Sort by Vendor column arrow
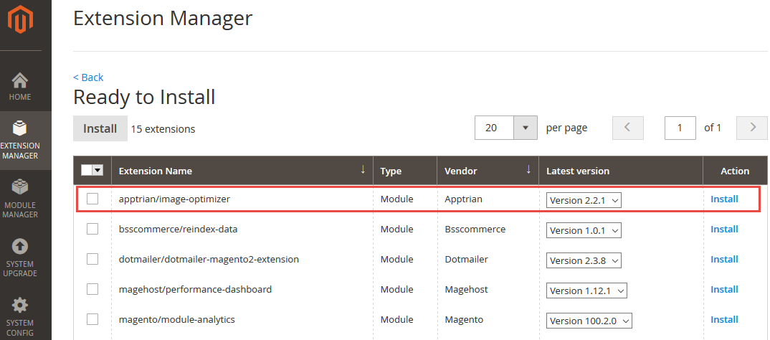 tap(528, 170)
